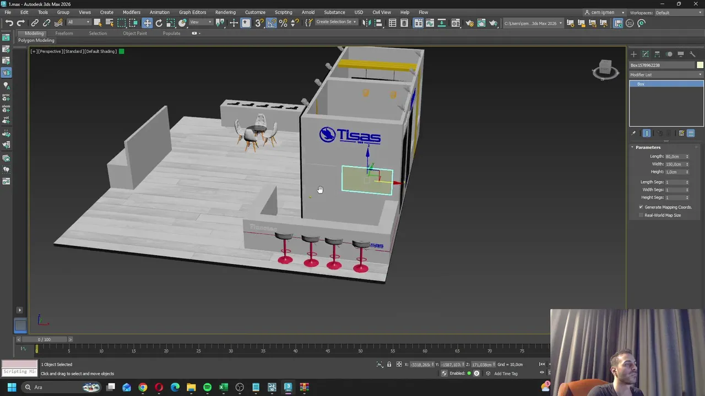Click the object color swatch
The width and height of the screenshot is (705, 396).
coord(700,65)
